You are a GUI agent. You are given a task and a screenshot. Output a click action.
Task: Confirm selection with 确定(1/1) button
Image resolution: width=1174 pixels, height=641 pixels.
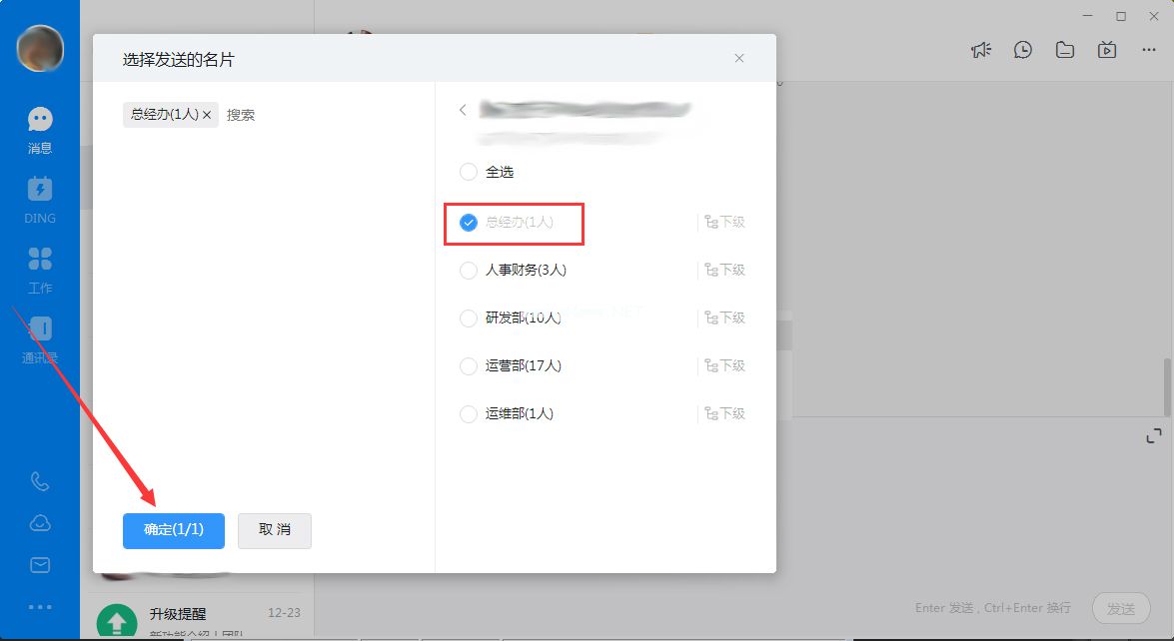[x=173, y=530]
